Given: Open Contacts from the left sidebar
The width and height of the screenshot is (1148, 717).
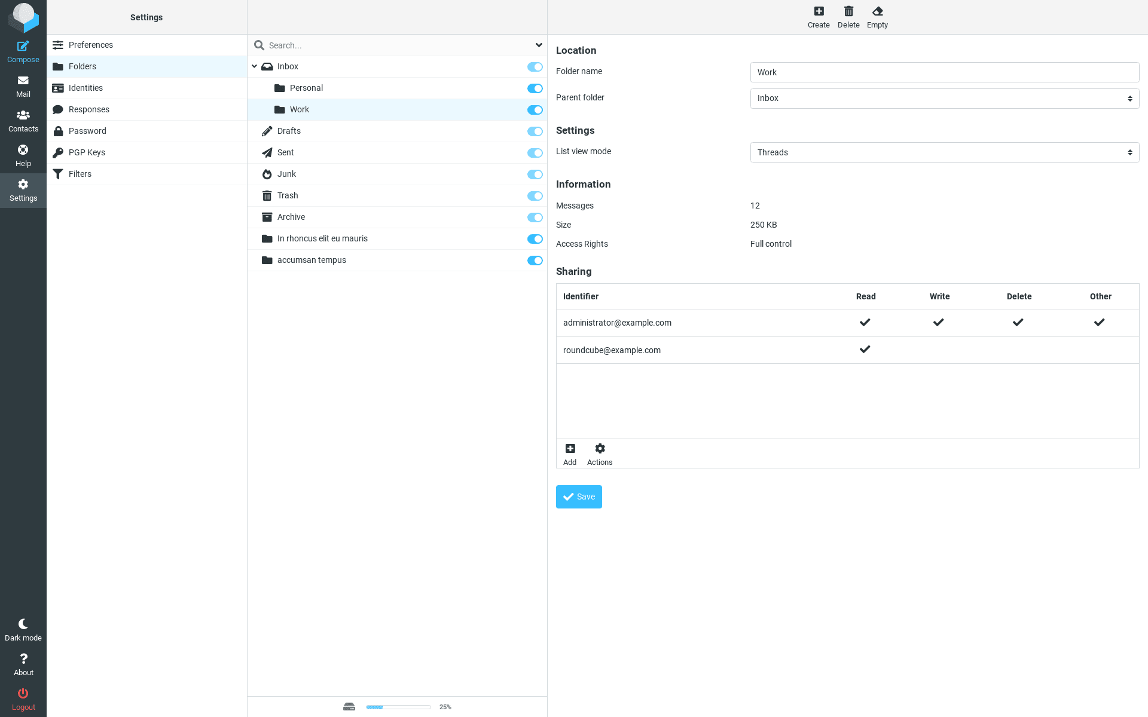Looking at the screenshot, I should click(x=23, y=120).
